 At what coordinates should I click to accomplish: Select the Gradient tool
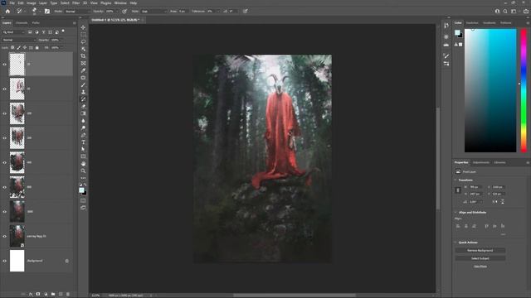click(83, 113)
